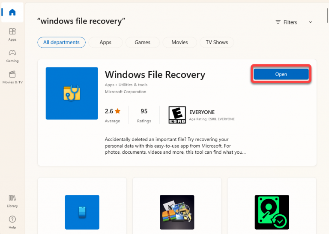This screenshot has width=329, height=234.
Task: Click the vertical scrollbar on the right
Action: [328, 15]
